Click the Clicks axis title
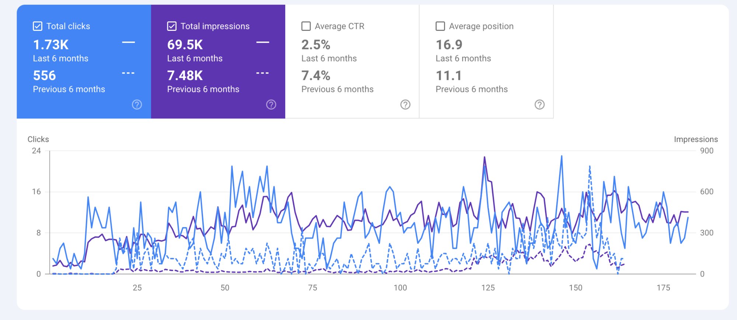The height and width of the screenshot is (320, 737). 38,139
